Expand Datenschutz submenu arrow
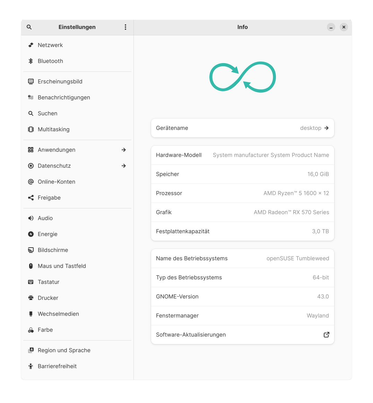Screen dimensions: 373x403 (x=123, y=166)
